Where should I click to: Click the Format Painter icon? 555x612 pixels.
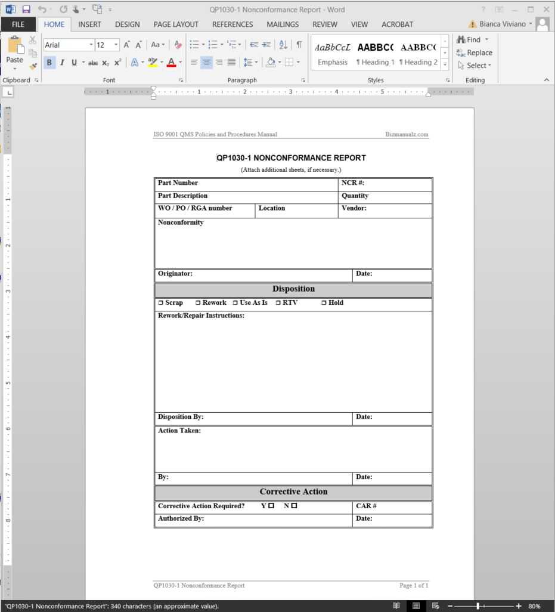coord(33,67)
